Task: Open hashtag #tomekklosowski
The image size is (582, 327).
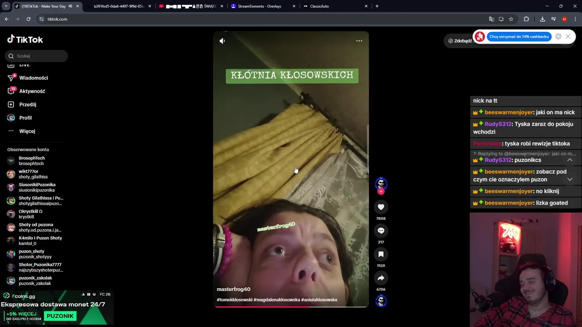Action: coord(235,300)
